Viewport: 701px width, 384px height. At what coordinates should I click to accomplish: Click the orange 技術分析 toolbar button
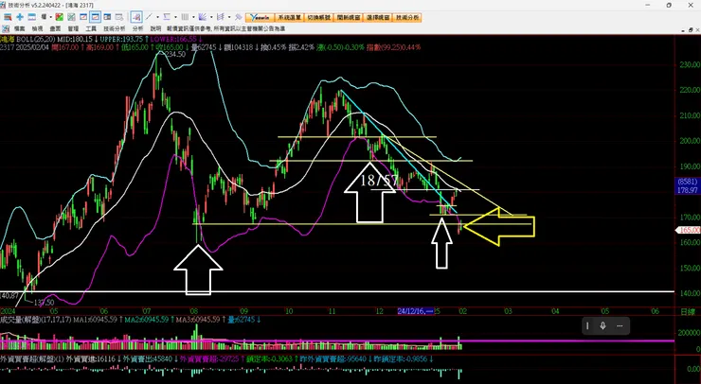point(407,17)
